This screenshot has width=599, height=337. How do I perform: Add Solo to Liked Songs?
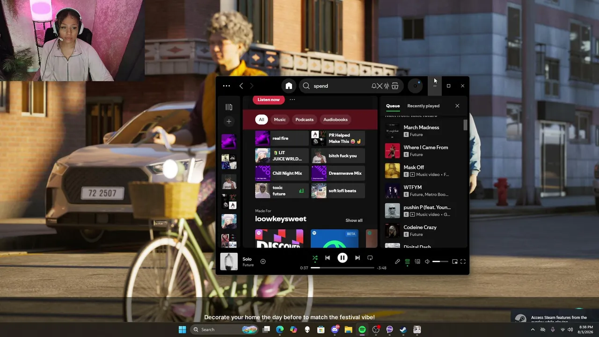[x=263, y=262]
